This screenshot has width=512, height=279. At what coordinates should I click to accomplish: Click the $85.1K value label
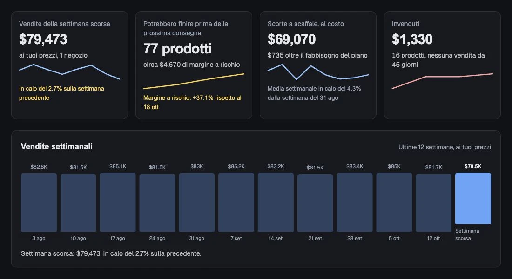coord(118,166)
